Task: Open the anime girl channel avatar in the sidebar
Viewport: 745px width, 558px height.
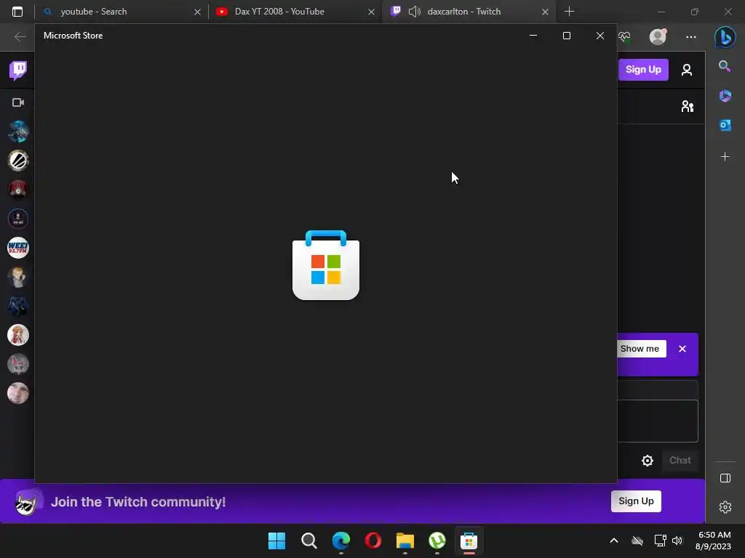Action: 18,335
